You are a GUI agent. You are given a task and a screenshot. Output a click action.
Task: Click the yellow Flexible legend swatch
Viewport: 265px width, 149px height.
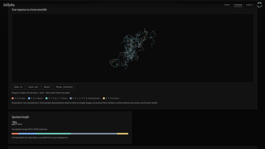coord(104,98)
